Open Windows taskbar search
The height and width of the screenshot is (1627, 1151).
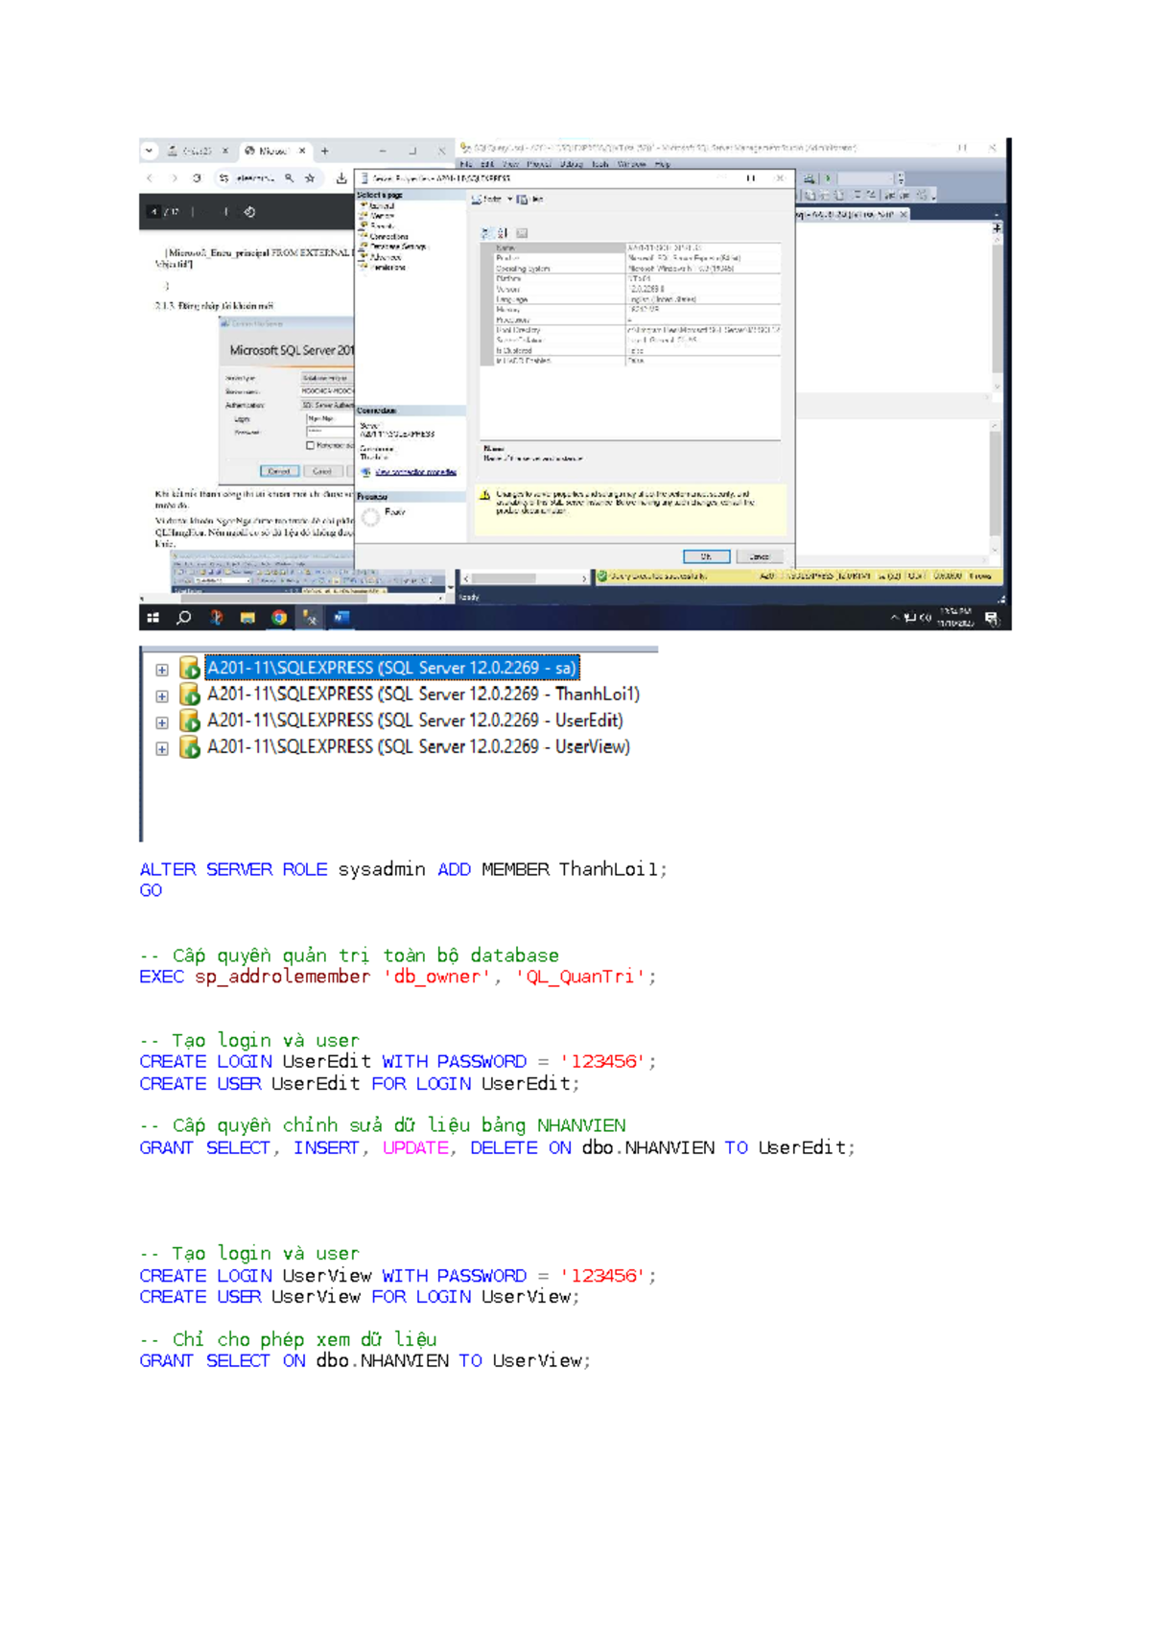click(184, 618)
